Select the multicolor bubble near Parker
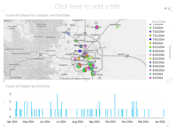 pos(94,73)
